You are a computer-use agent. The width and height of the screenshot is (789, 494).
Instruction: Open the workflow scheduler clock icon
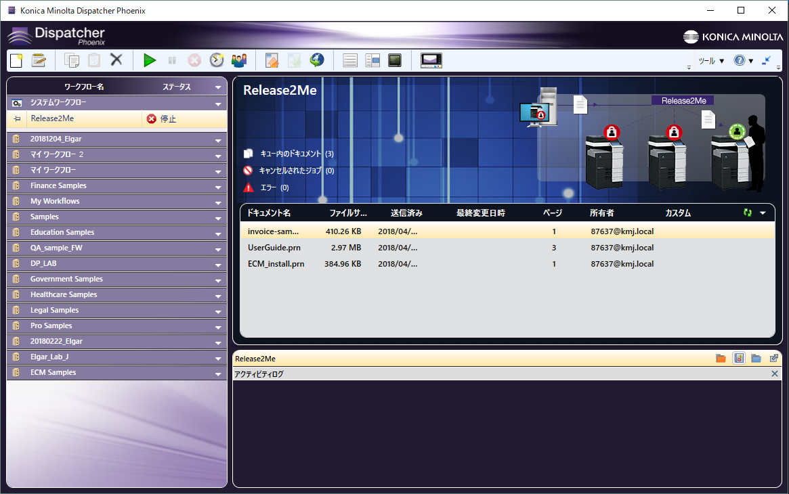[216, 60]
